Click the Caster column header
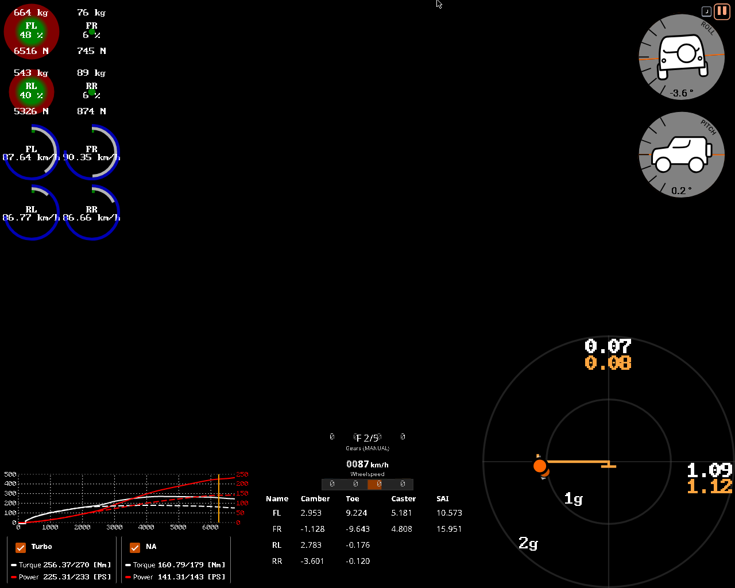Screen dimensions: 735x588 [403, 499]
